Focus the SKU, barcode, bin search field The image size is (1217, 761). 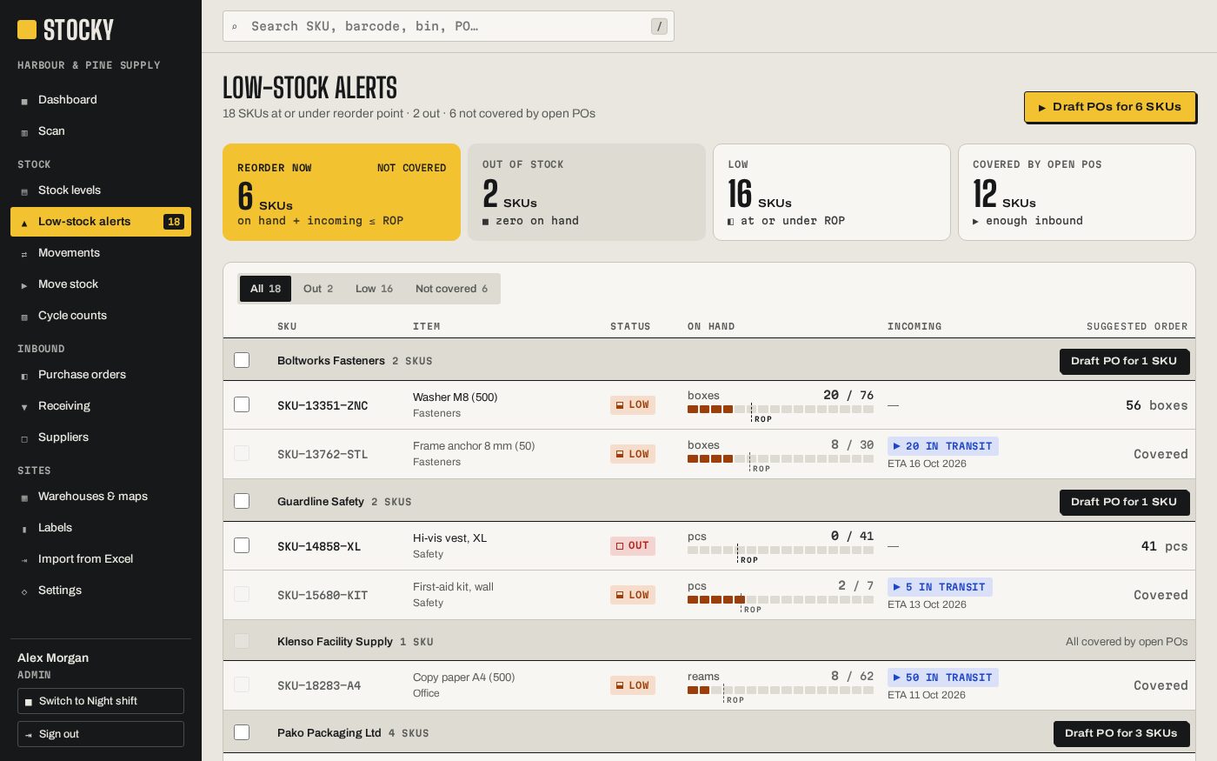(x=449, y=26)
